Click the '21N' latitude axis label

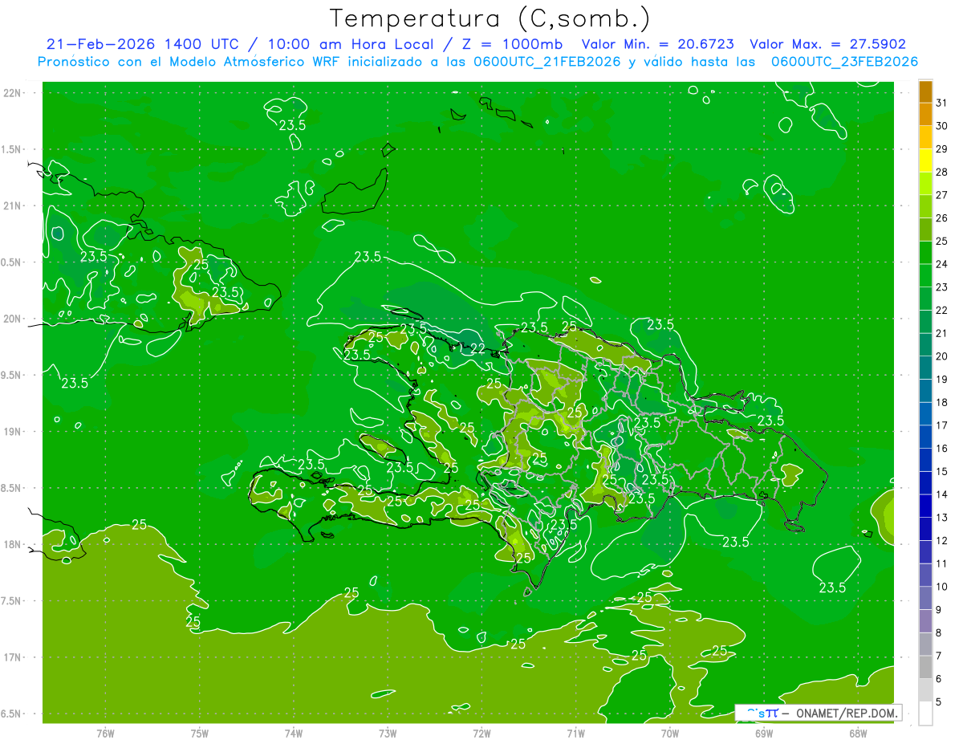coord(13,206)
